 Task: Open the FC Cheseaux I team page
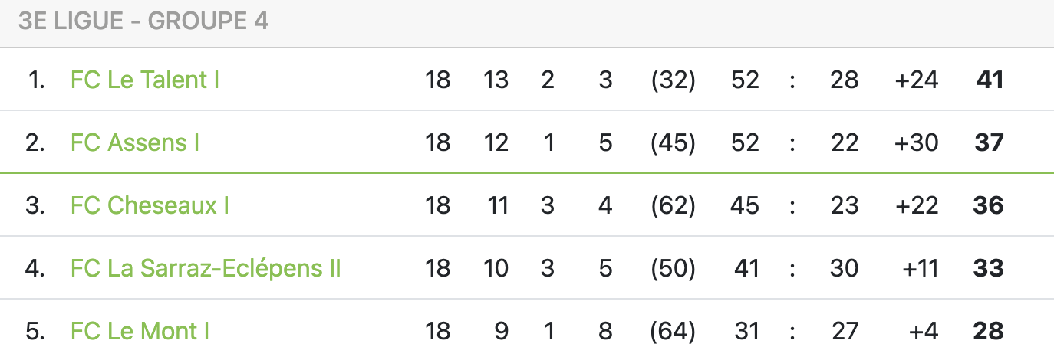click(x=150, y=205)
